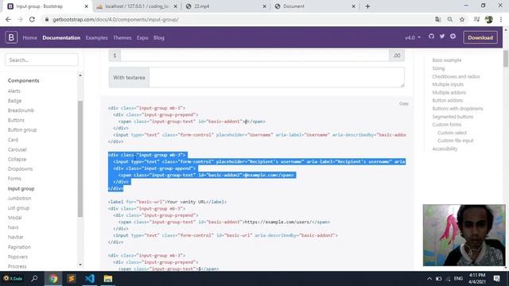The height and width of the screenshot is (286, 509).
Task: Open Badge in the sidebar
Action: 14,101
